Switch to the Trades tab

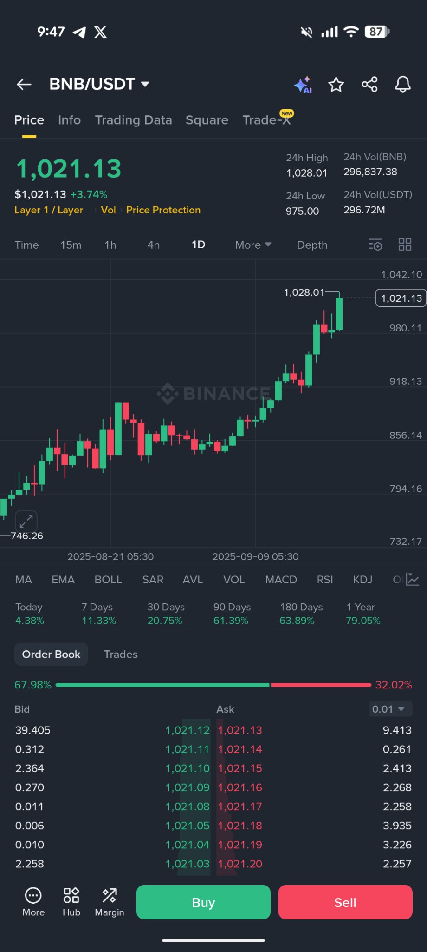tap(121, 654)
